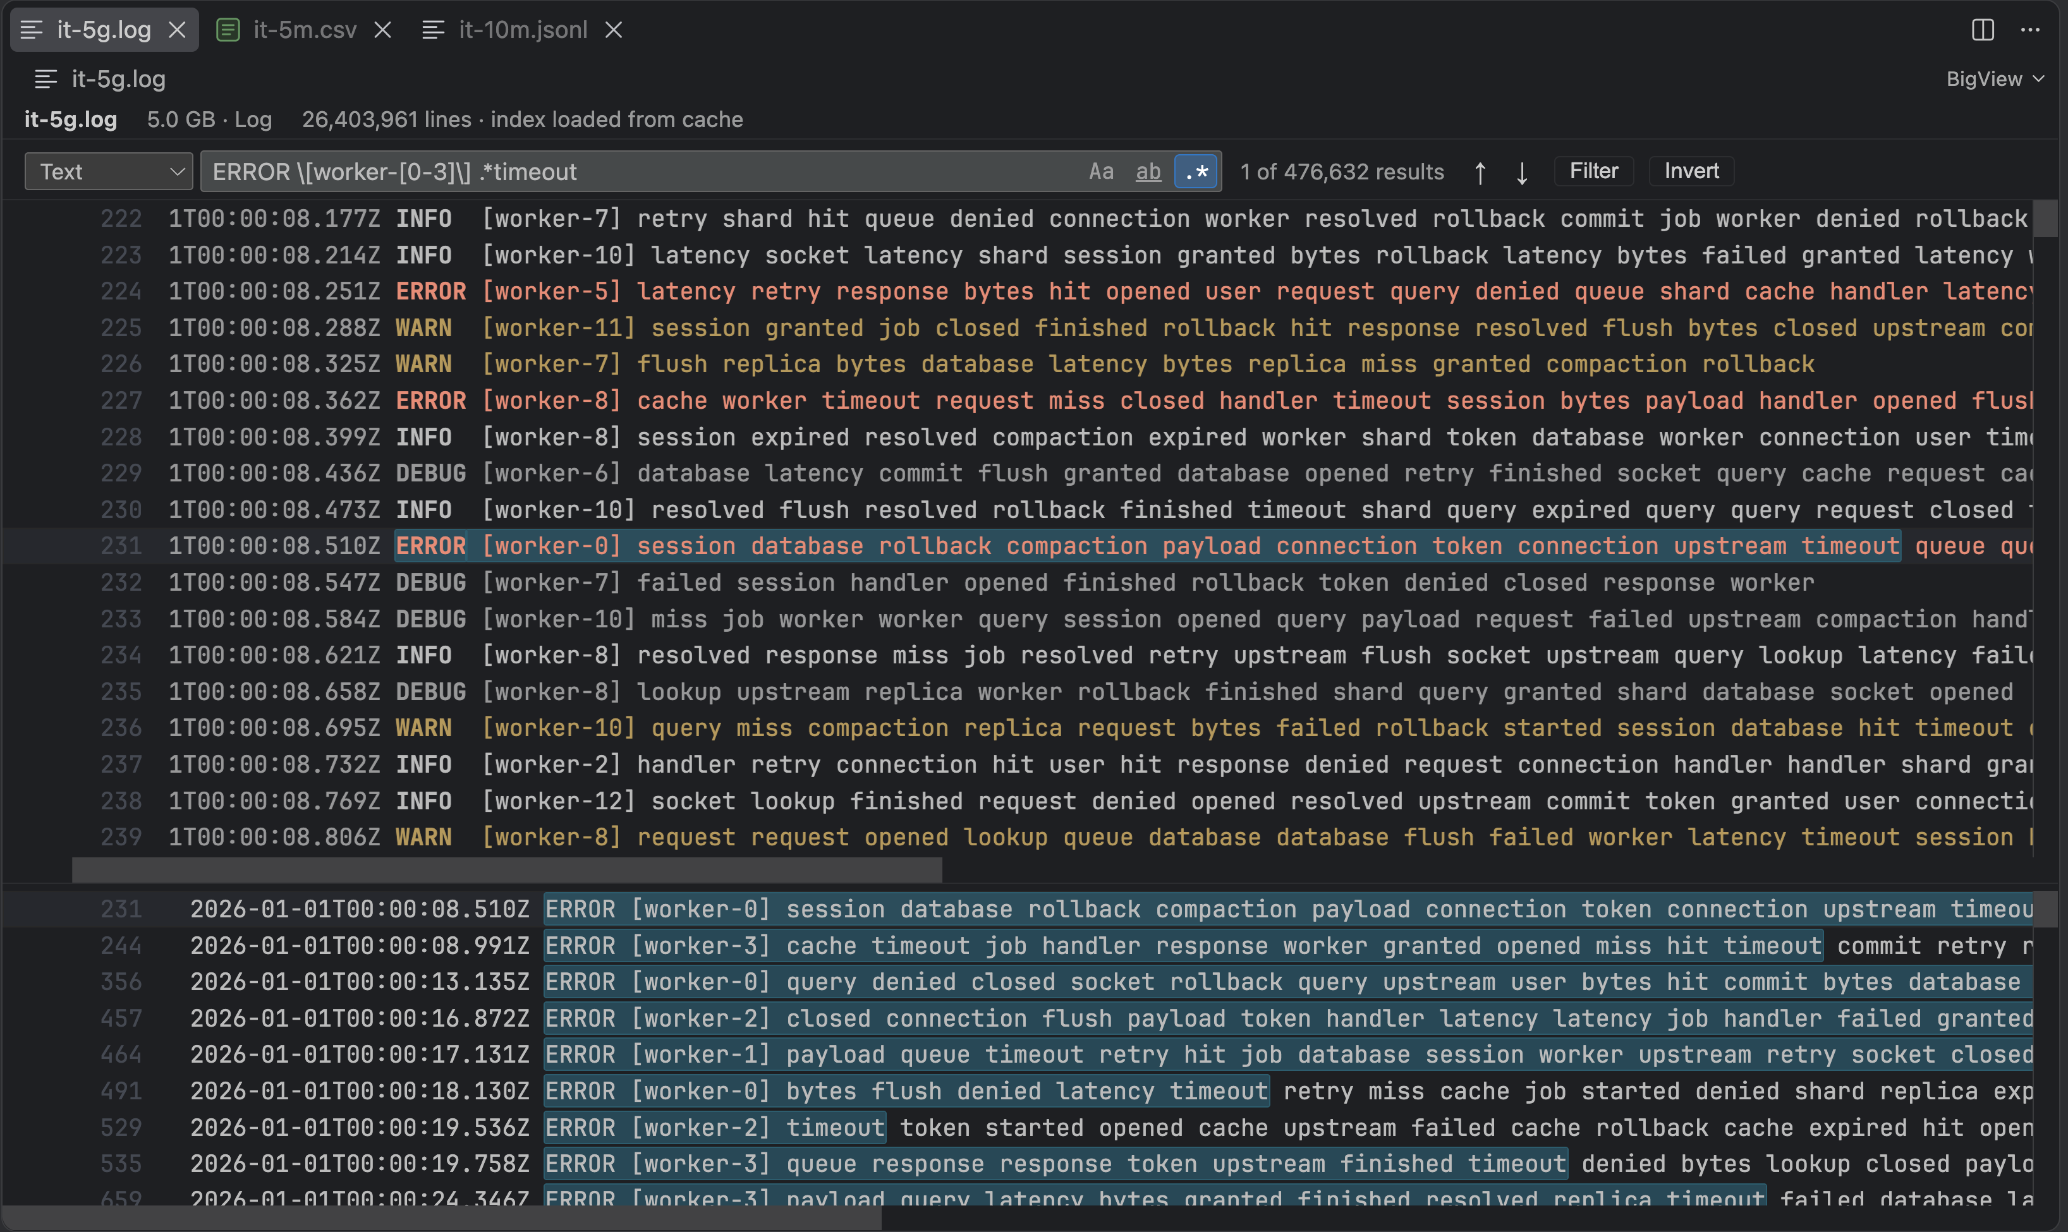Click line 236 WARN worker-10 row

(x=1018, y=728)
